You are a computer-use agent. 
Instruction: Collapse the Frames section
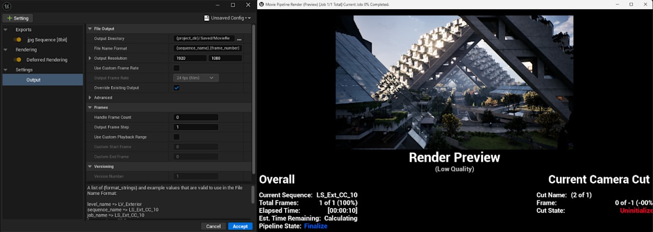(x=90, y=107)
